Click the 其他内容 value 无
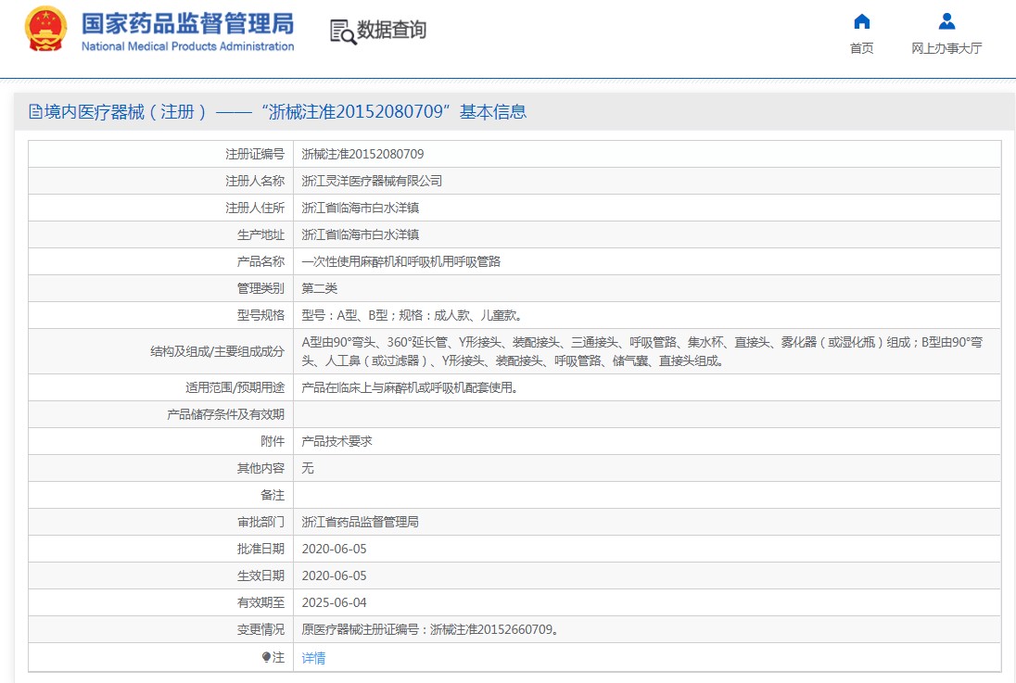 pos(308,468)
